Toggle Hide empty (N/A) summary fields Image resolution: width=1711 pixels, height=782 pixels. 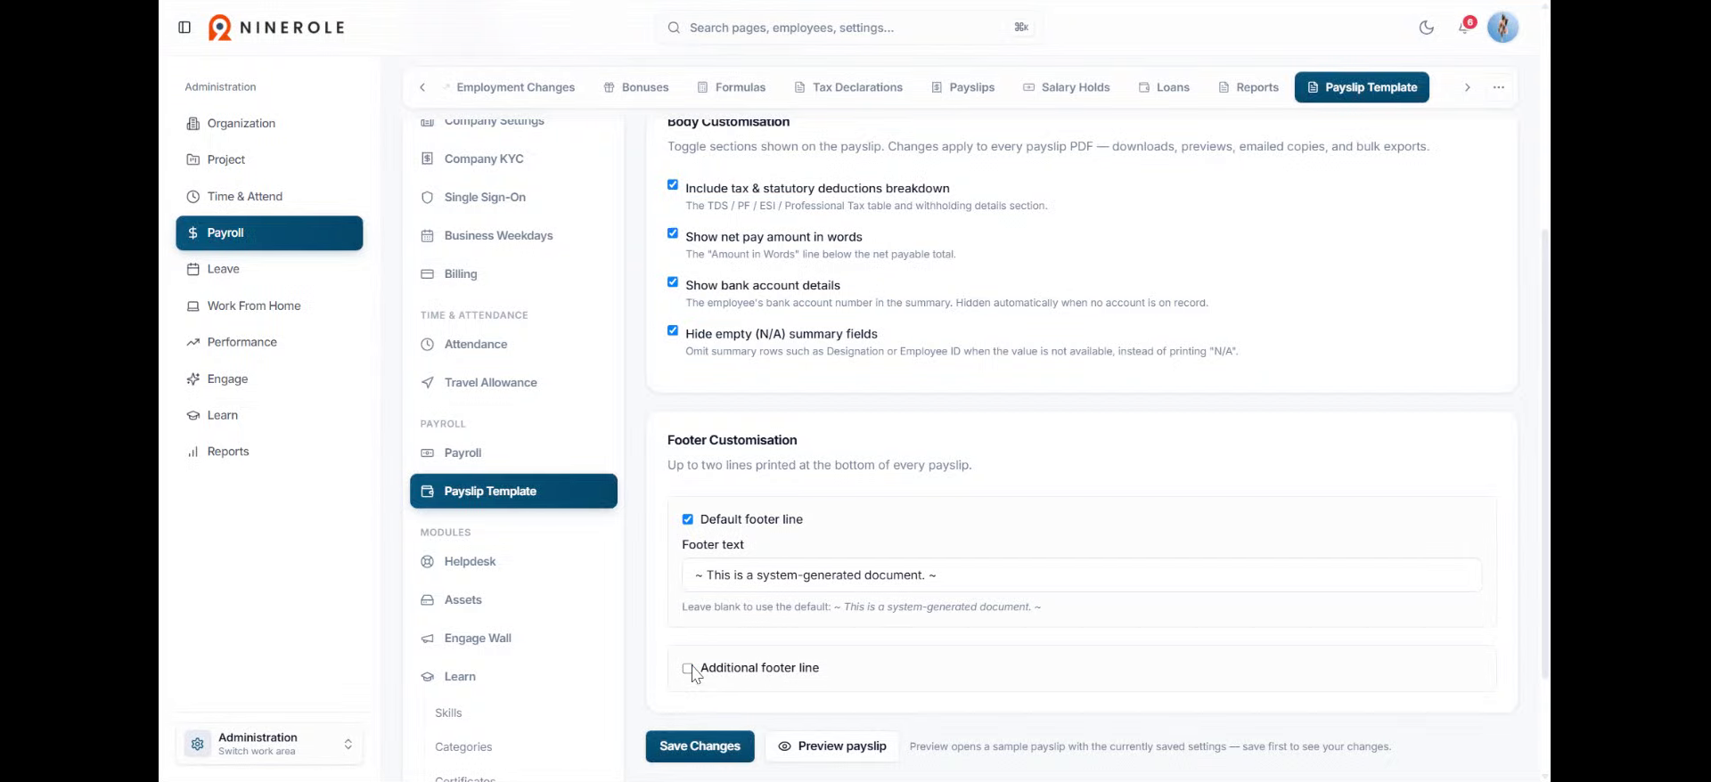[x=673, y=330]
